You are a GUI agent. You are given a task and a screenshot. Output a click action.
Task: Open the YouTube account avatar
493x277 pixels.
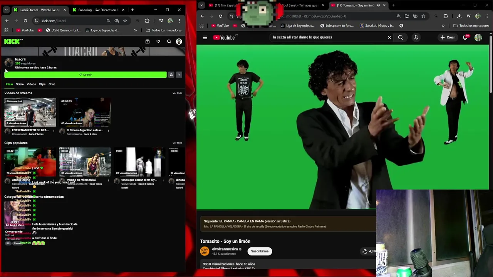click(478, 37)
